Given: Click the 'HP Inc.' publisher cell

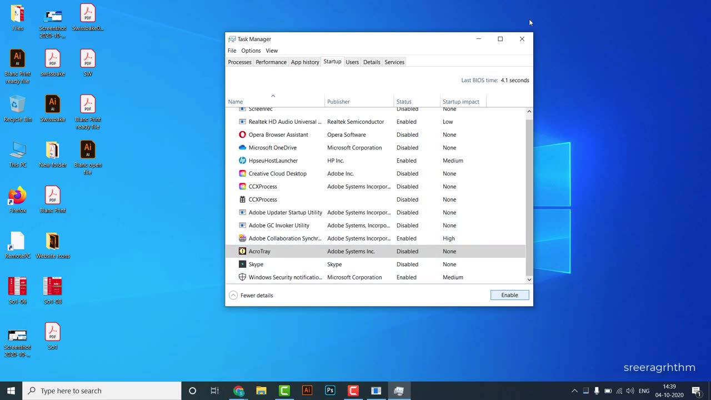Looking at the screenshot, I should 336,161.
